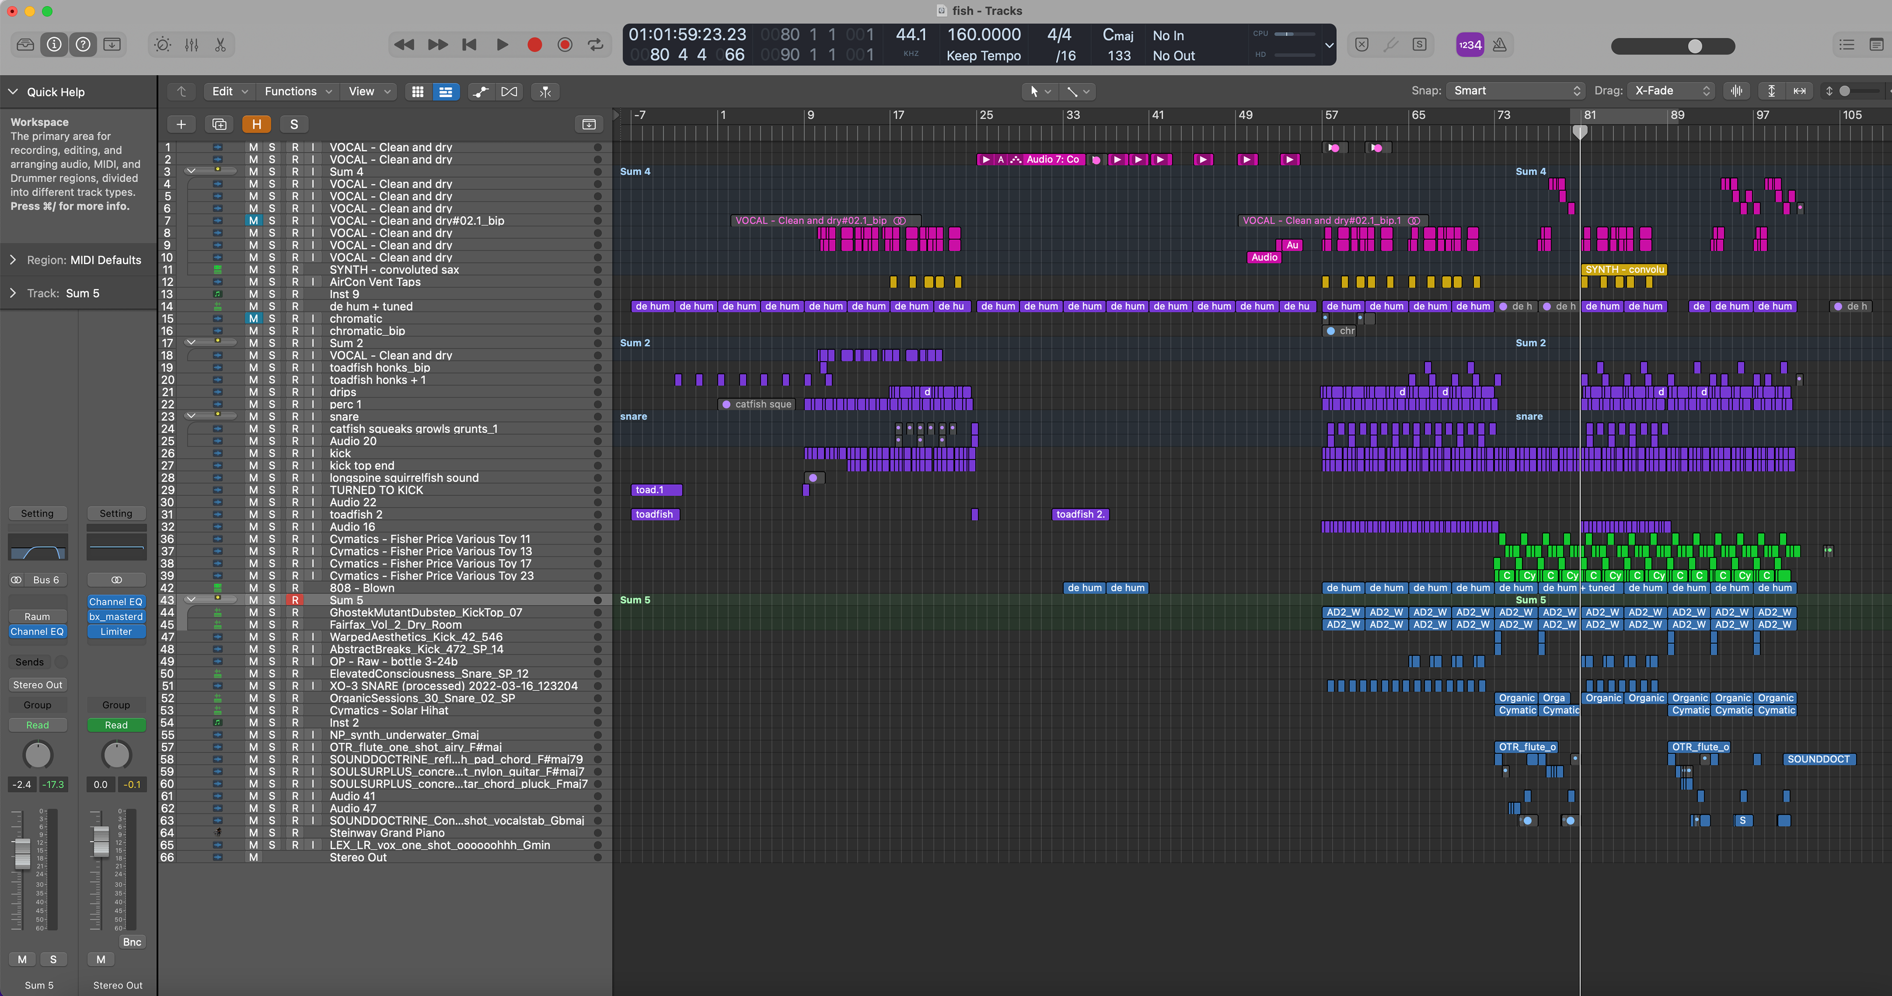Click the Duplicate Track icon
This screenshot has height=996, width=1892.
(220, 124)
